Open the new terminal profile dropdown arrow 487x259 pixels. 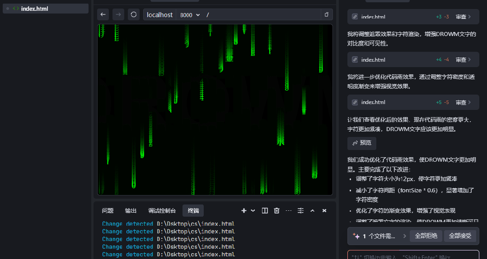coord(253,211)
